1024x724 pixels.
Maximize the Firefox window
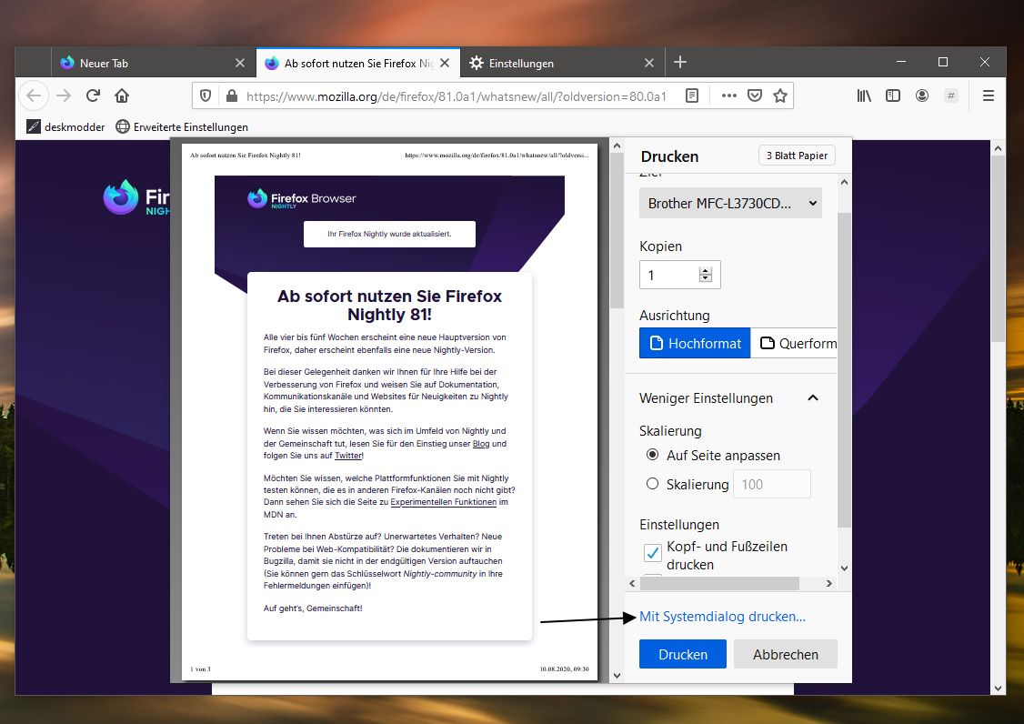pyautogui.click(x=943, y=62)
